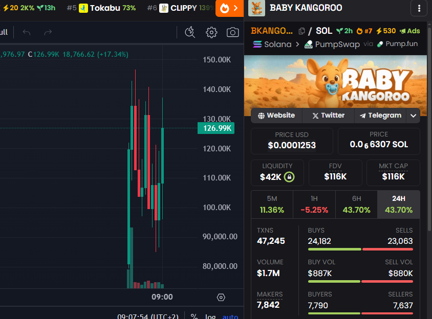Take a chart snapshot with camera icon

point(232,32)
